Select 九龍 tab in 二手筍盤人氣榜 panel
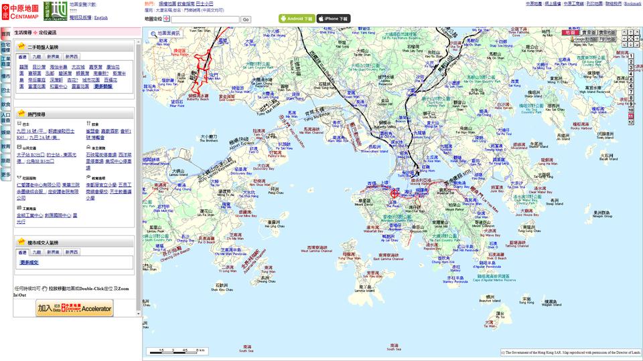This screenshot has height=361, width=643. tap(37, 57)
